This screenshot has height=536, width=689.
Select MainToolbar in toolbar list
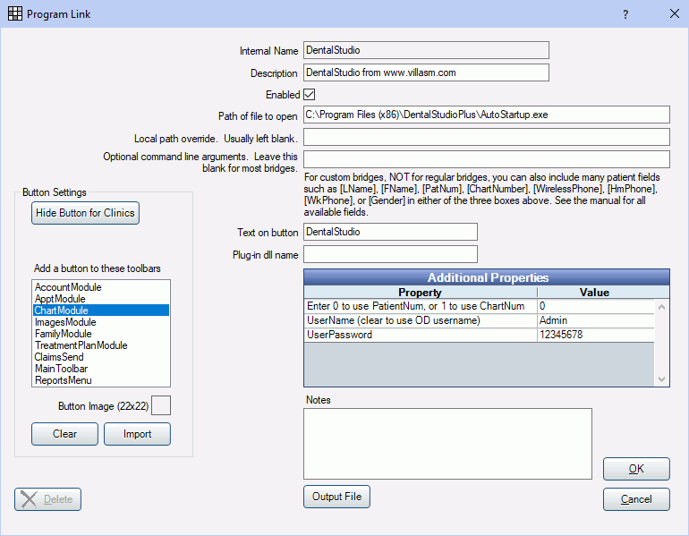point(101,369)
